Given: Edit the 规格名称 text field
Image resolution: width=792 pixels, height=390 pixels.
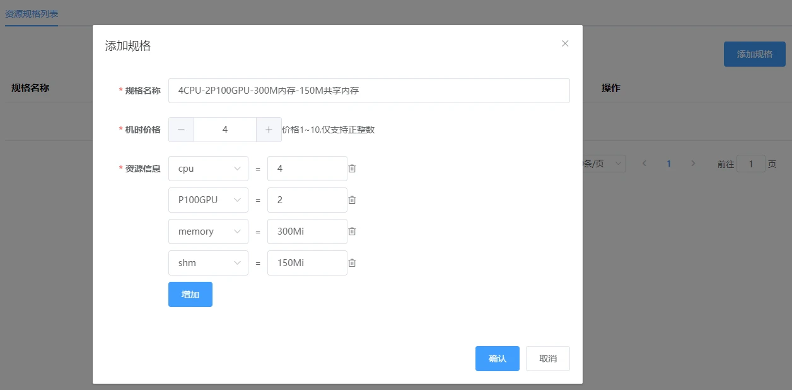Looking at the screenshot, I should tap(369, 91).
